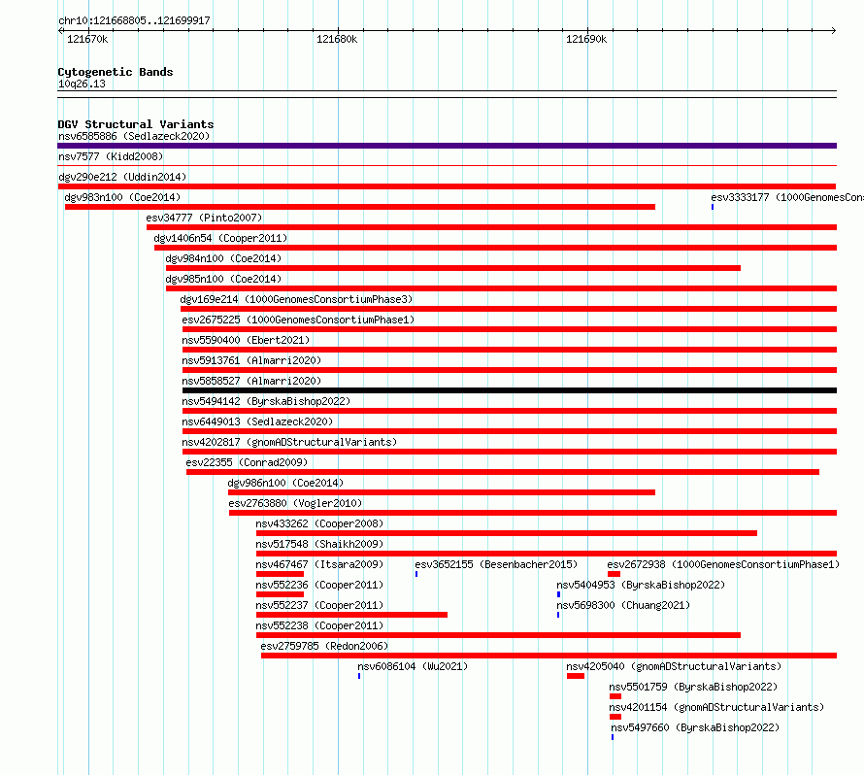Screen dimensions: 864x775
Task: Click the ruler's right arrow end
Action: tap(834, 30)
